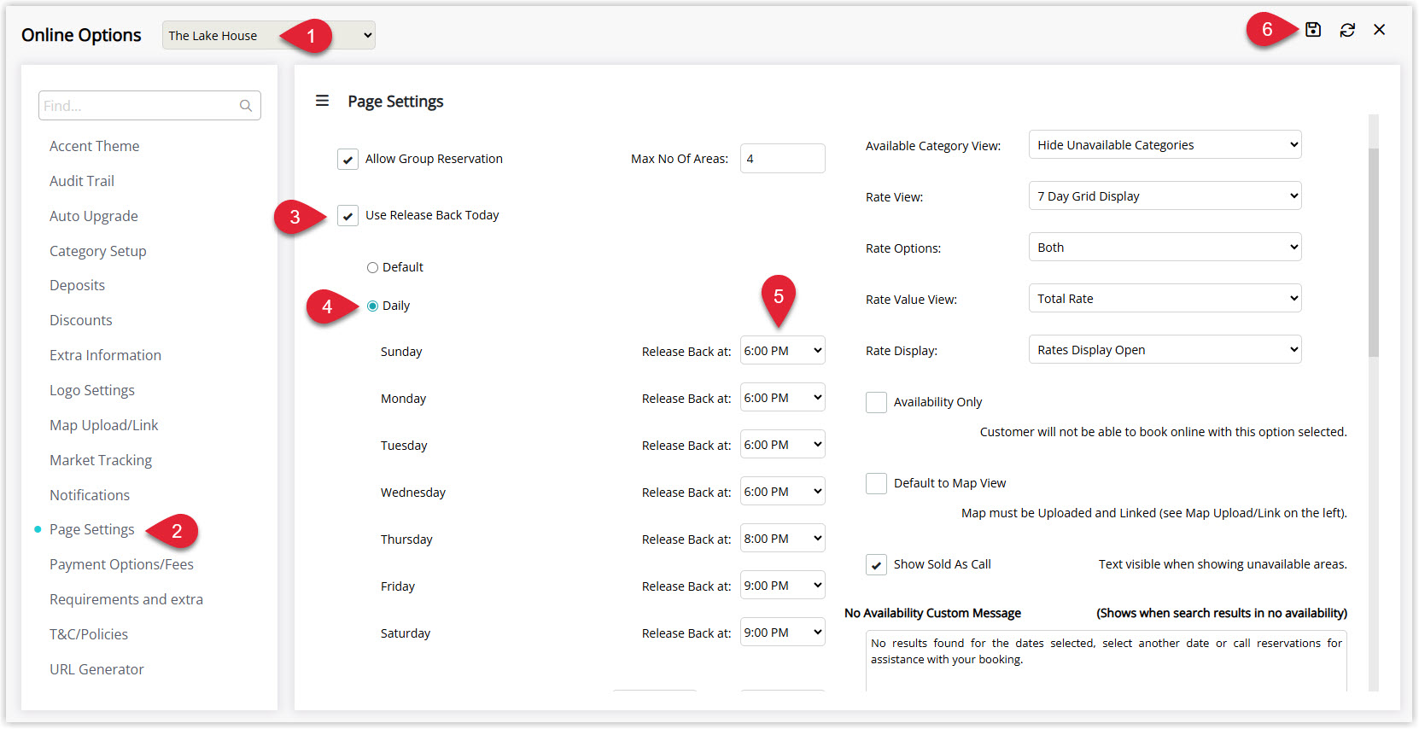1419x729 pixels.
Task: Toggle the hamburger menu beside Page Settings
Action: [x=322, y=101]
